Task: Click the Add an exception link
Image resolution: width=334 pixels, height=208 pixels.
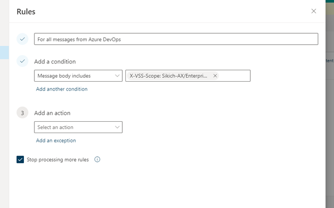Action: pyautogui.click(x=56, y=140)
